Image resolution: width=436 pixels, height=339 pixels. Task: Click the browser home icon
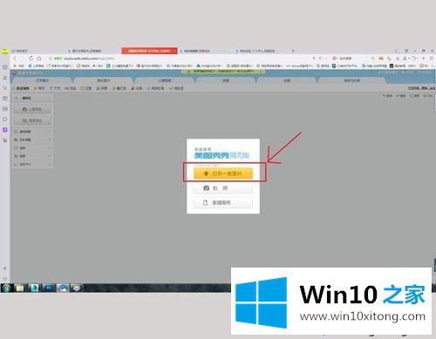click(x=39, y=58)
